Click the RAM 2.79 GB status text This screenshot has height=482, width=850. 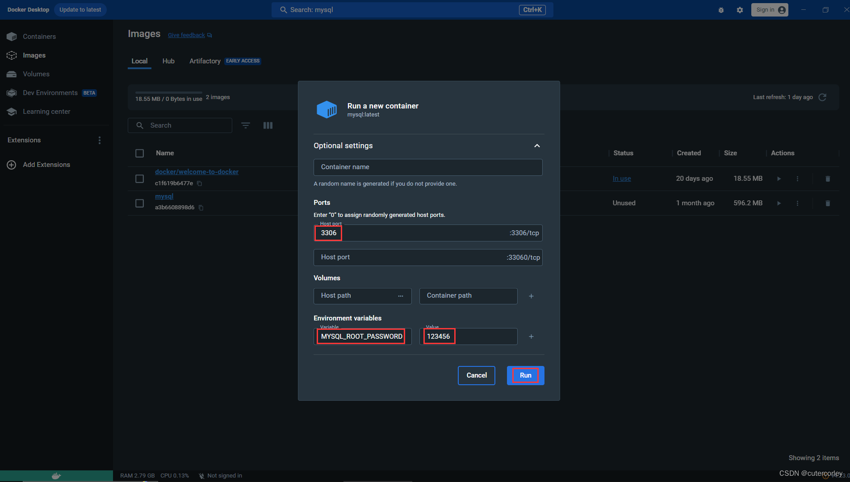(138, 476)
